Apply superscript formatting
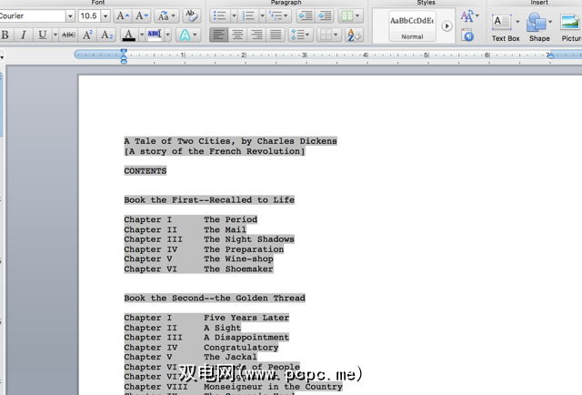Viewport: 582px width, 395px height. (87, 35)
